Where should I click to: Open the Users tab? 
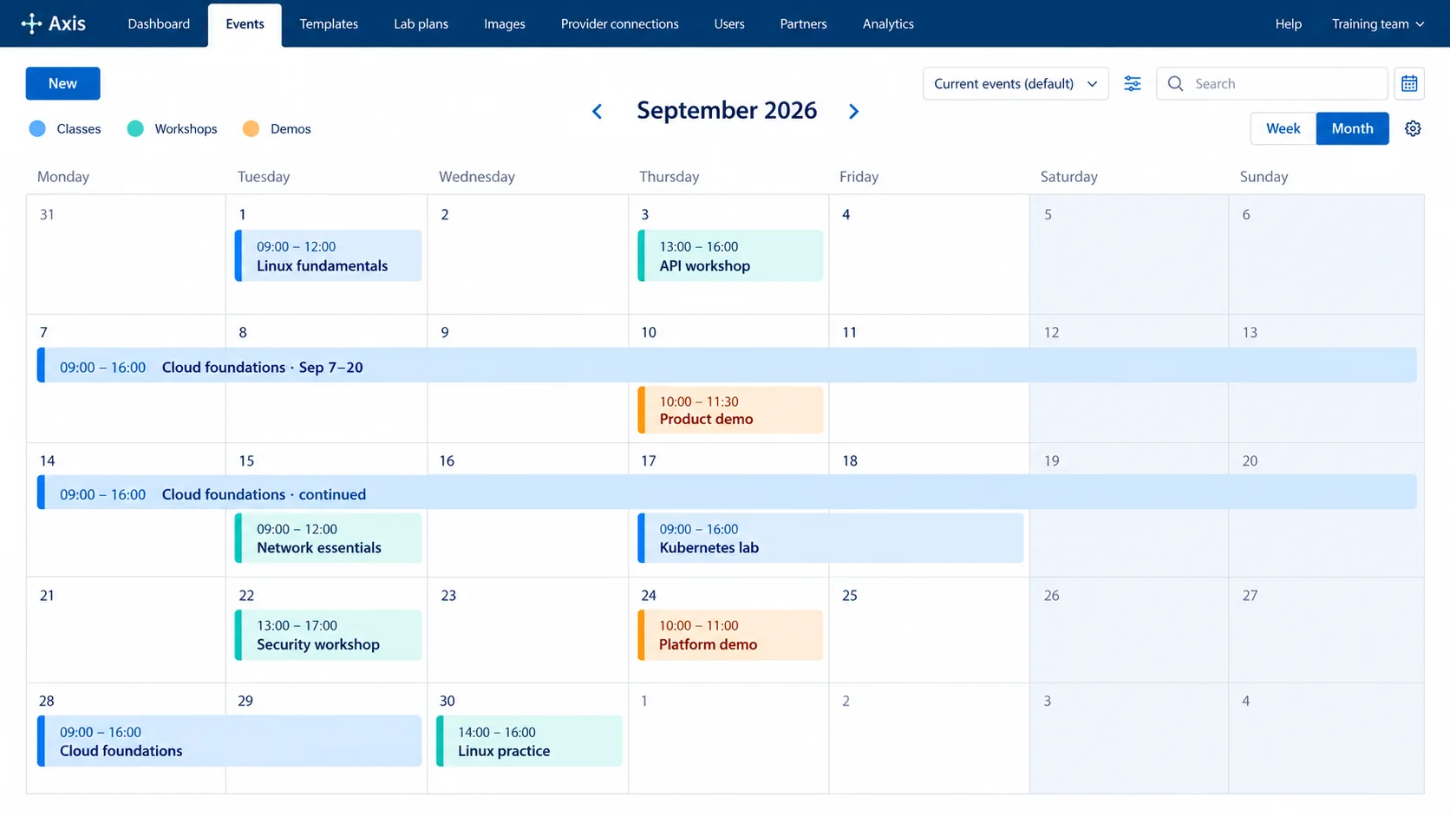coord(728,23)
